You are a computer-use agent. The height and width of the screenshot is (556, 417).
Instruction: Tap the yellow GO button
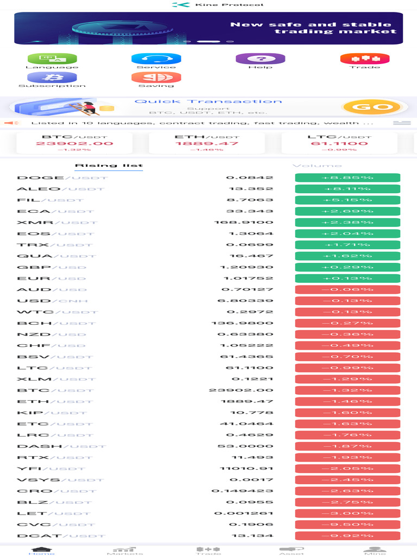[x=372, y=107]
